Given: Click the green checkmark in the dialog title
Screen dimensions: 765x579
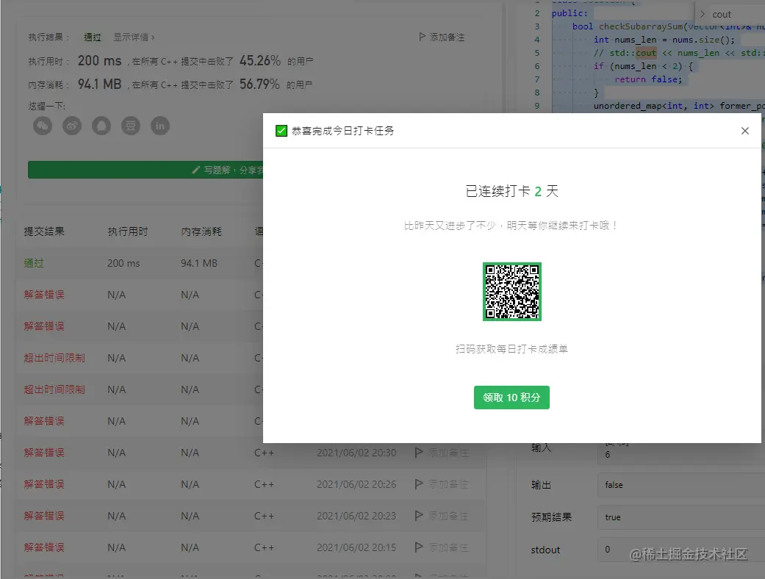Looking at the screenshot, I should [281, 131].
